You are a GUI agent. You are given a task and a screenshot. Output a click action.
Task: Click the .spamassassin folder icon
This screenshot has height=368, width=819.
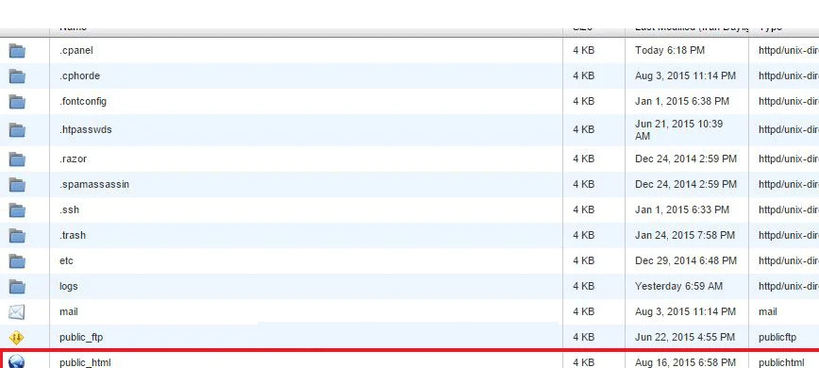pos(17,184)
